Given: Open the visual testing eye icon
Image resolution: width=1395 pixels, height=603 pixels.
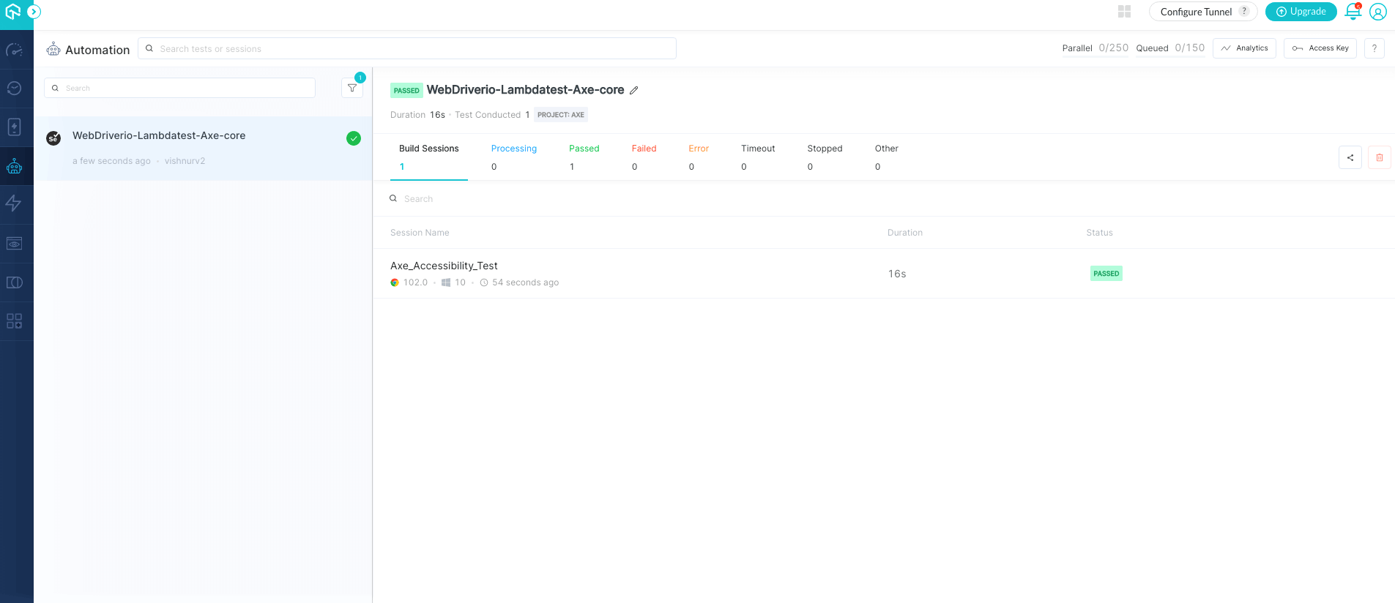Looking at the screenshot, I should coord(15,244).
